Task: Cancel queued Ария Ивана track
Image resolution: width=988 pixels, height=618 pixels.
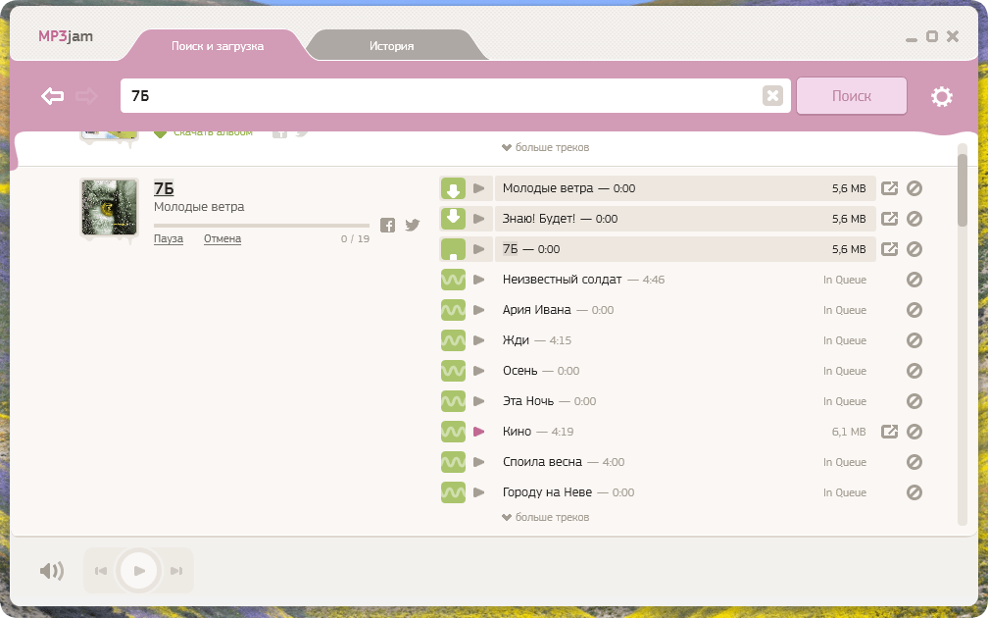Action: click(914, 310)
